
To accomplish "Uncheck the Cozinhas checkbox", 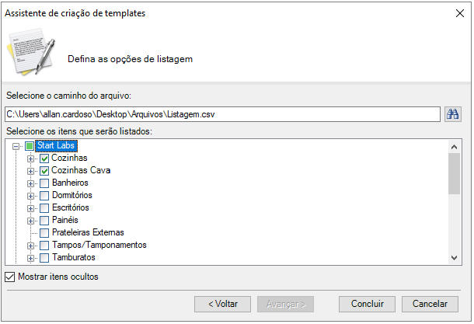I will [x=44, y=159].
